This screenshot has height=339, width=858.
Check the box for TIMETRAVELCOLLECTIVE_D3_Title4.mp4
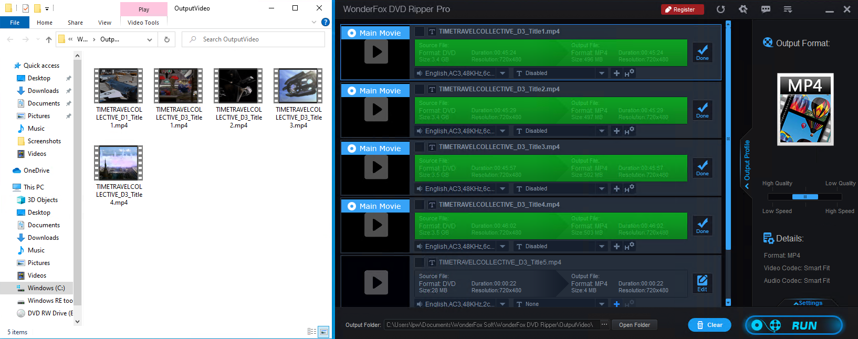(x=420, y=205)
